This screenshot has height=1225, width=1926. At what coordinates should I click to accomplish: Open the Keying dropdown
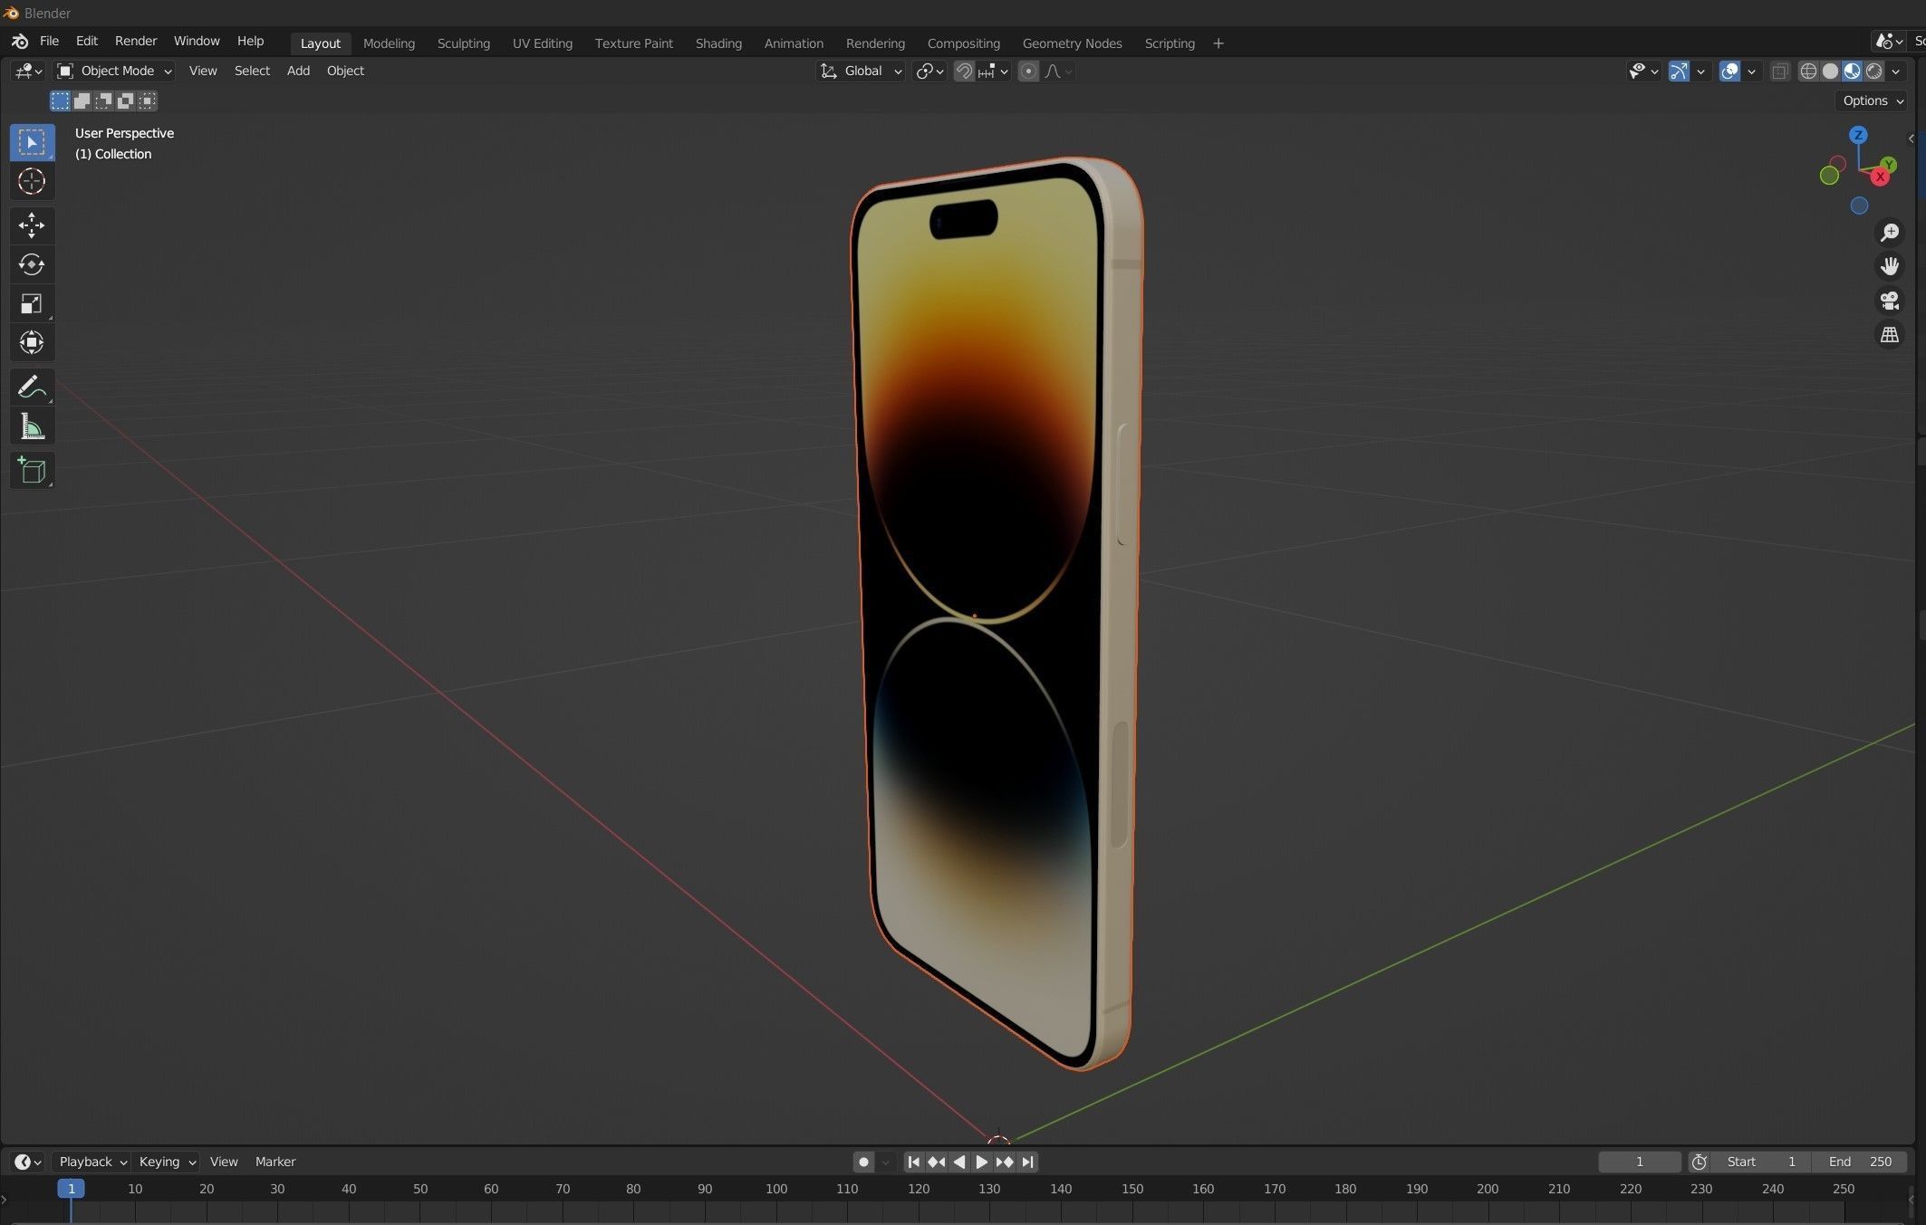167,1162
